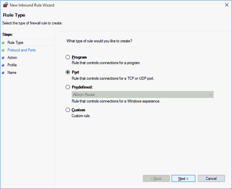
Task: Click the Next button
Action: coord(183,179)
